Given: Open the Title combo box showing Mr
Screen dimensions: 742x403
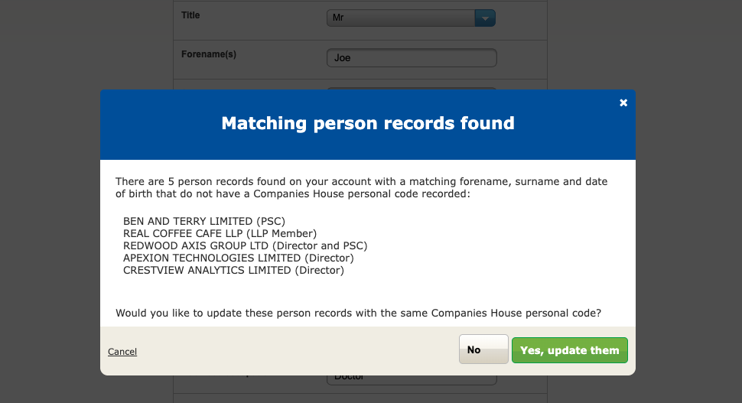Looking at the screenshot, I should click(x=411, y=18).
